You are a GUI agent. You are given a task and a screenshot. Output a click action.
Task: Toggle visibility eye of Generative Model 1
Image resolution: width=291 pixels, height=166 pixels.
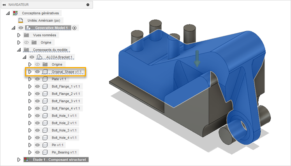click(21, 28)
